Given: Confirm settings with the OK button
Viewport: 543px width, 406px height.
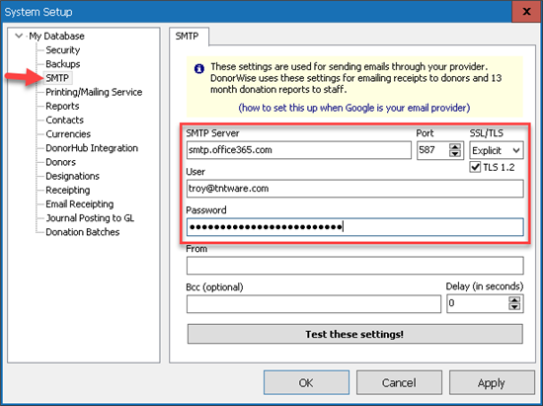Looking at the screenshot, I should [306, 383].
